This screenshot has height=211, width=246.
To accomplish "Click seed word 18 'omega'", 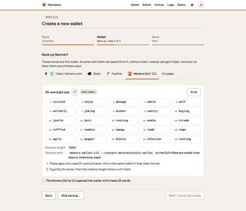I will coord(123,130).
